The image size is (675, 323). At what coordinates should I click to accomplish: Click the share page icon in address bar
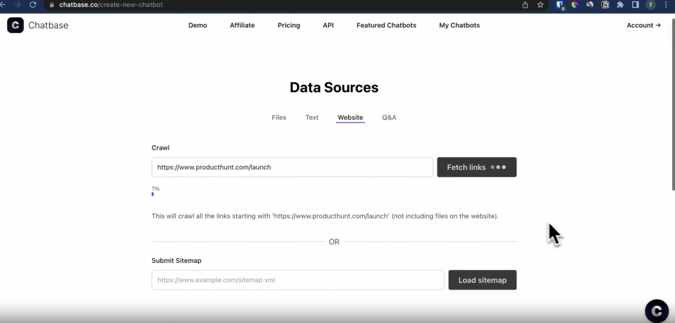coord(525,5)
